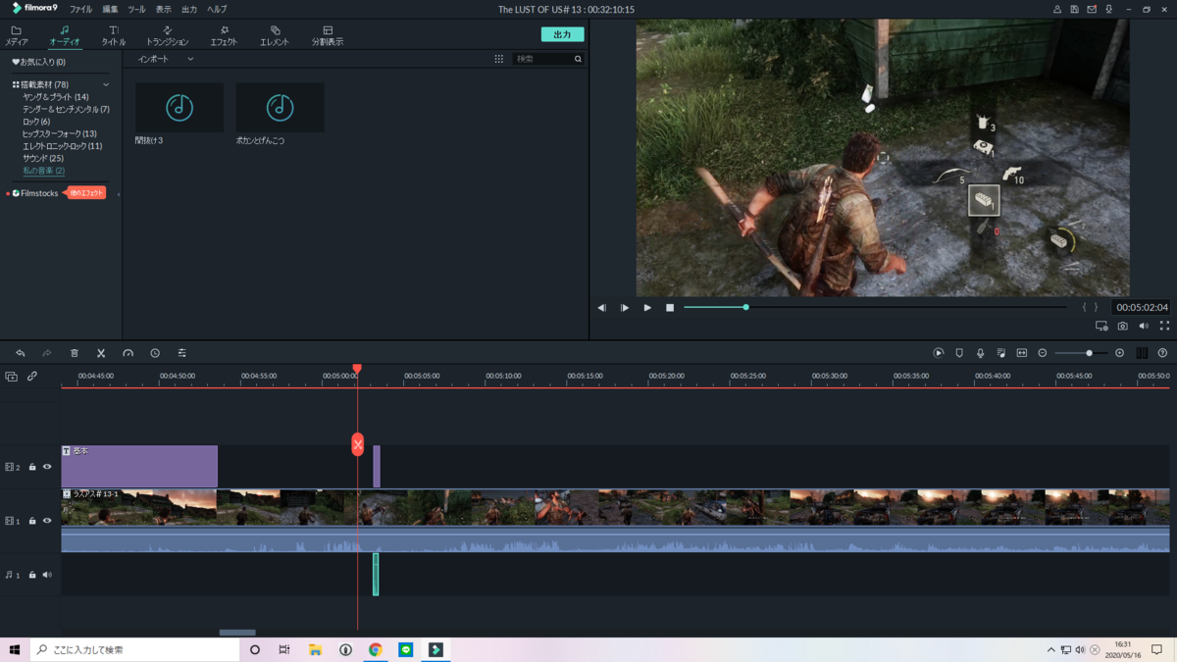Open the ヘルプ menu

[217, 9]
